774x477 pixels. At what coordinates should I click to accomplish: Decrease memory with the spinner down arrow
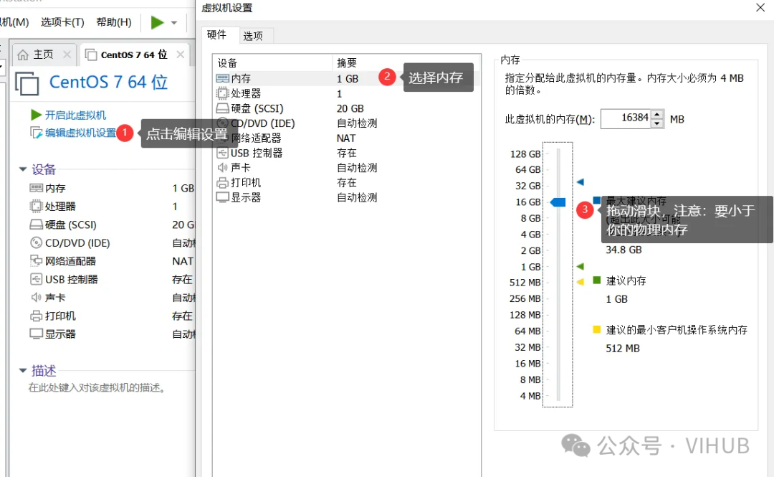pyautogui.click(x=657, y=123)
